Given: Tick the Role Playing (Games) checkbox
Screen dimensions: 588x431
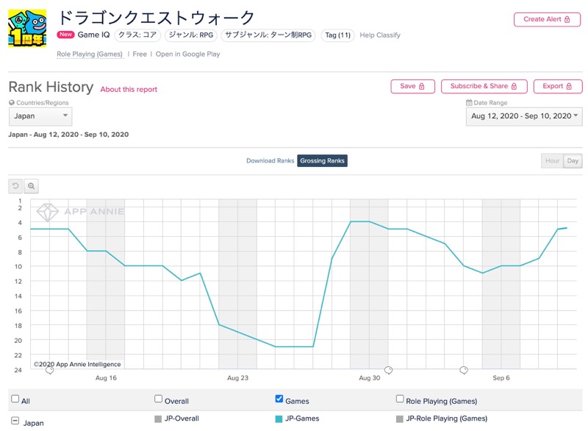Looking at the screenshot, I should click(x=400, y=399).
